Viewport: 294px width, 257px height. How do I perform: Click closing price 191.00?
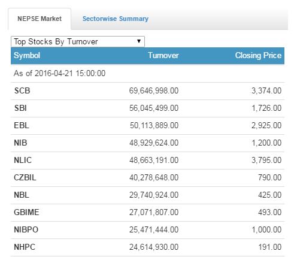(270, 247)
